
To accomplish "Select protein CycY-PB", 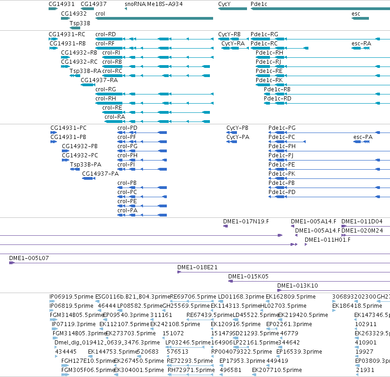I will 231,133.
